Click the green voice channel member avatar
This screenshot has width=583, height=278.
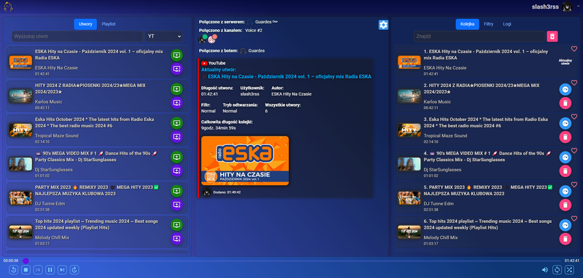[x=202, y=38]
